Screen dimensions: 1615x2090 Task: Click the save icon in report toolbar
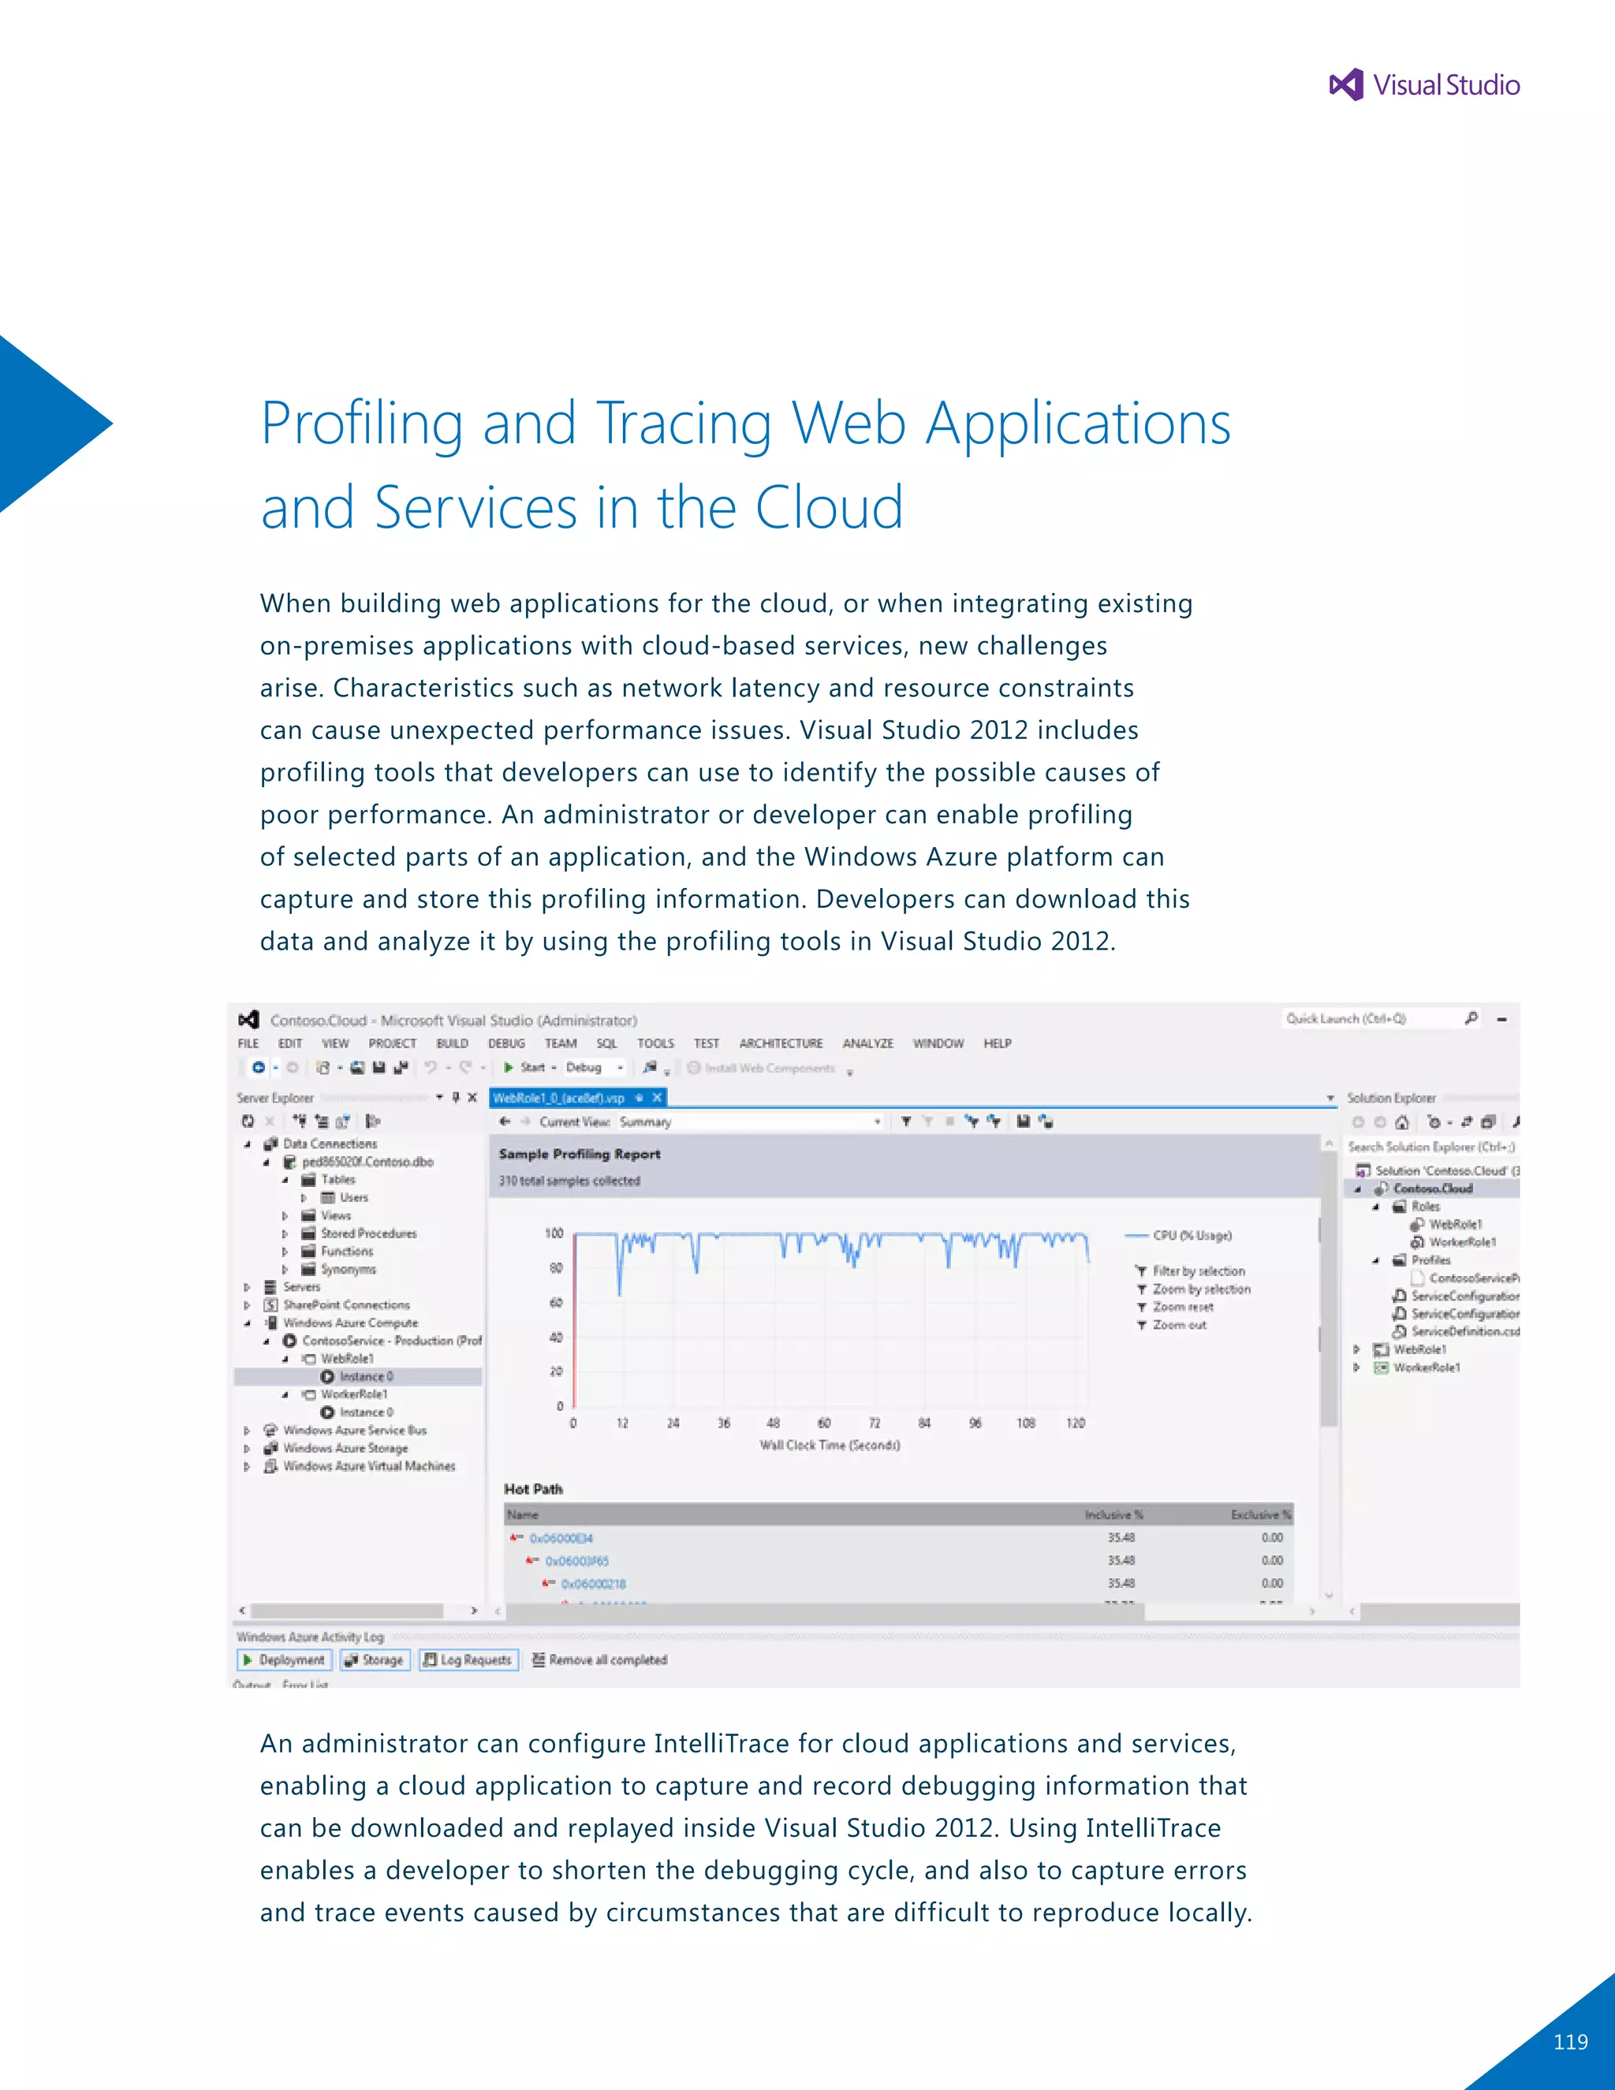pos(1023,1122)
